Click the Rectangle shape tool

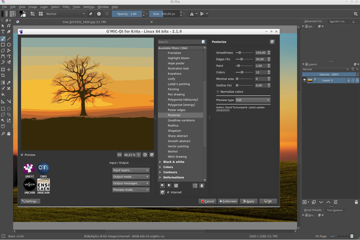(x=3, y=45)
